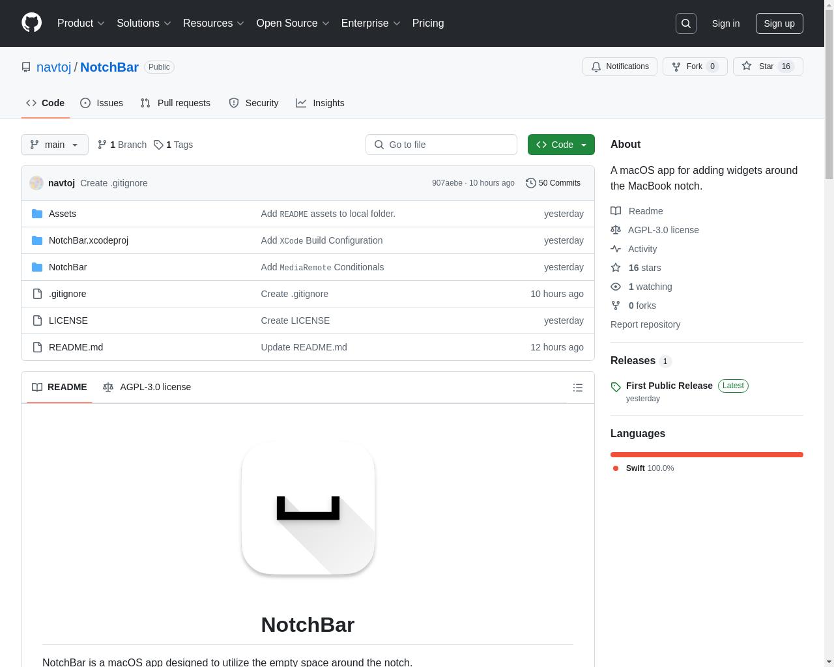Viewport: 834px width, 667px height.
Task: Click navtoj's avatar in commit row
Action: pyautogui.click(x=36, y=183)
